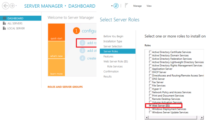Tick Active Directory Domain Services checkbox

(x=150, y=55)
